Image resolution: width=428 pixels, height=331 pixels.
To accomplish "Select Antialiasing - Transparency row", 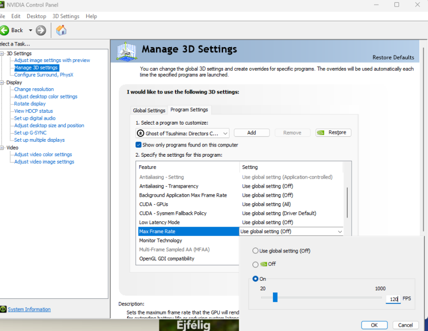I will click(x=240, y=186).
